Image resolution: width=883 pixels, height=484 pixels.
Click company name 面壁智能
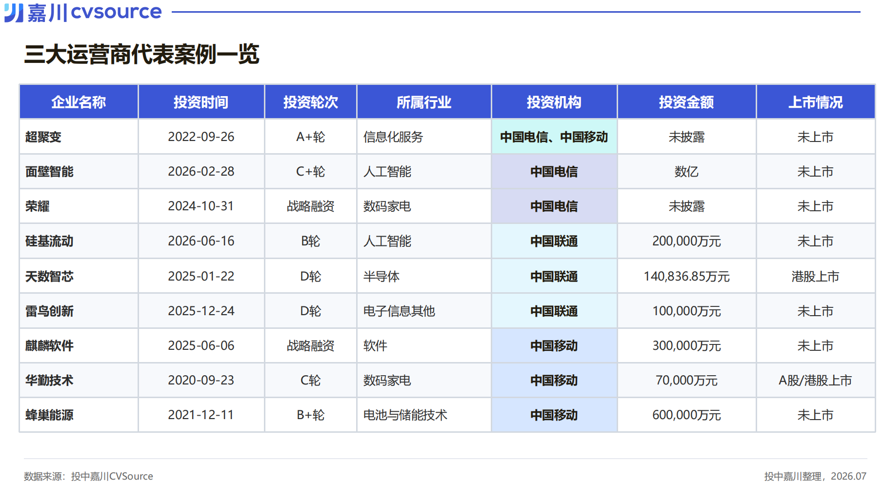[x=49, y=172]
